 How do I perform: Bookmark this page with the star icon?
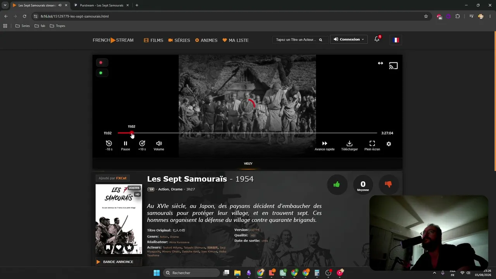[x=426, y=16]
